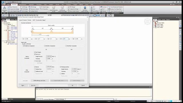183x103 pixels.
Task: Click the b1 width input field
Action: coord(28,39)
